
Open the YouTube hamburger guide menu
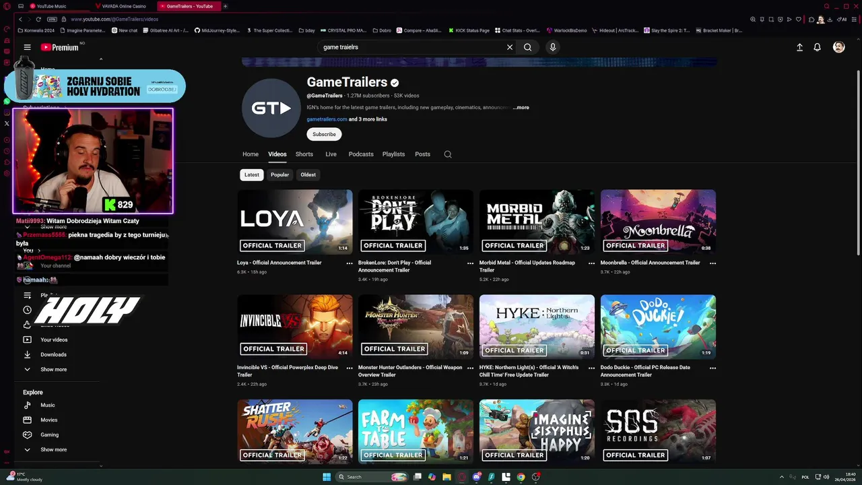point(27,47)
